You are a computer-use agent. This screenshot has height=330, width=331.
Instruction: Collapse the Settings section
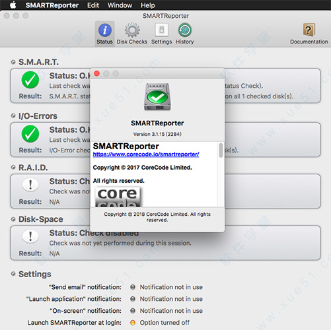[13, 274]
